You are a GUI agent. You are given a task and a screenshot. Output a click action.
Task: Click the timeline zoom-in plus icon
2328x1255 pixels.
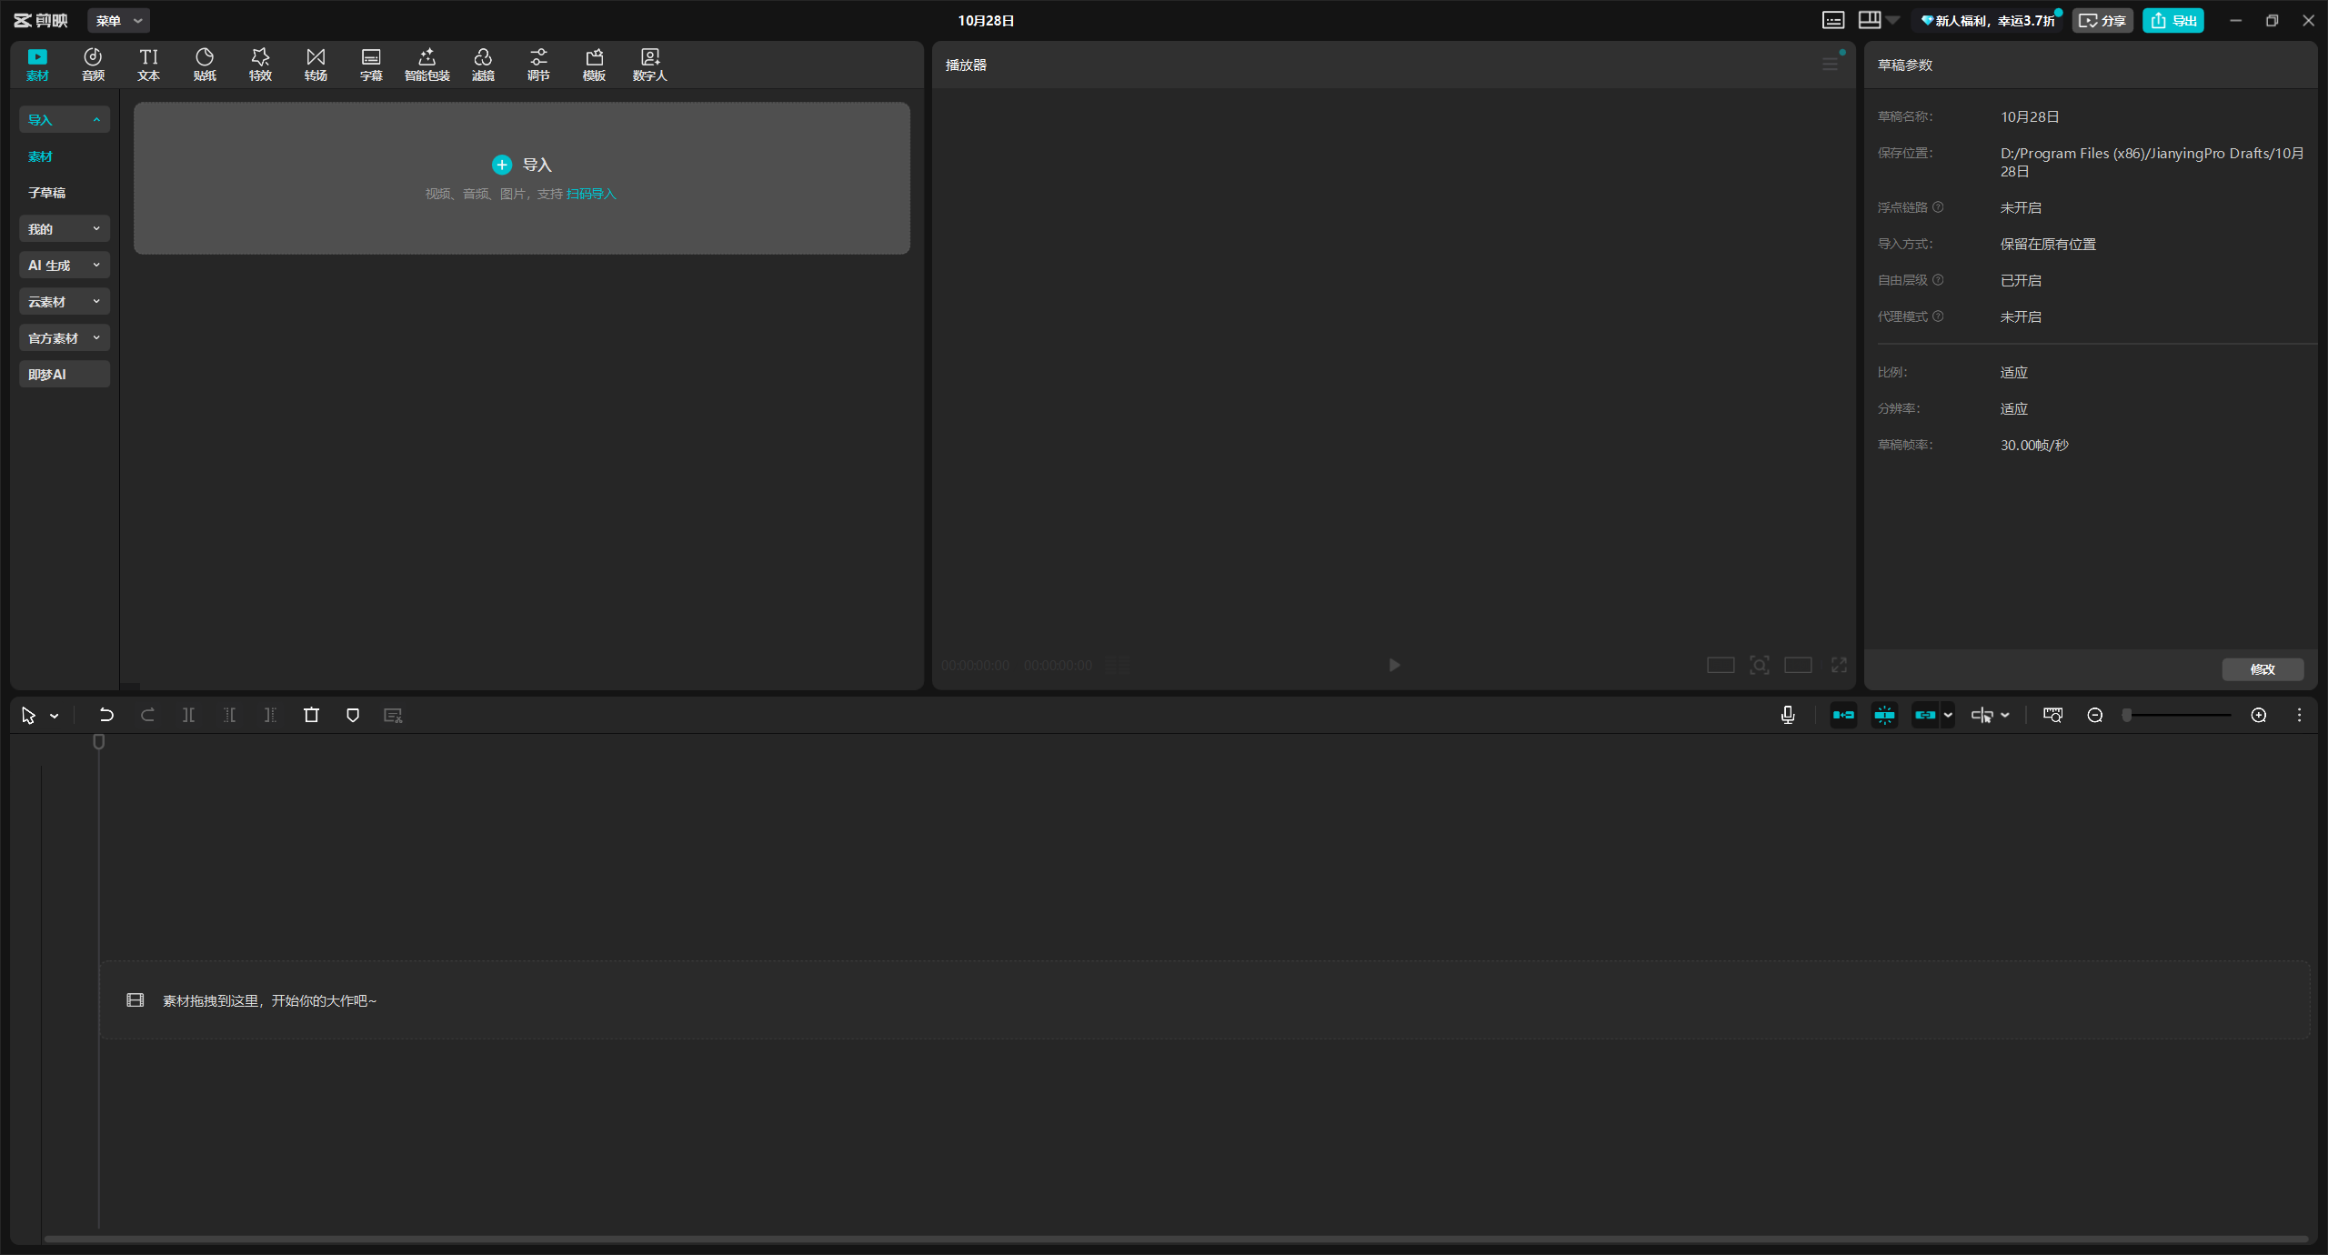click(2259, 716)
